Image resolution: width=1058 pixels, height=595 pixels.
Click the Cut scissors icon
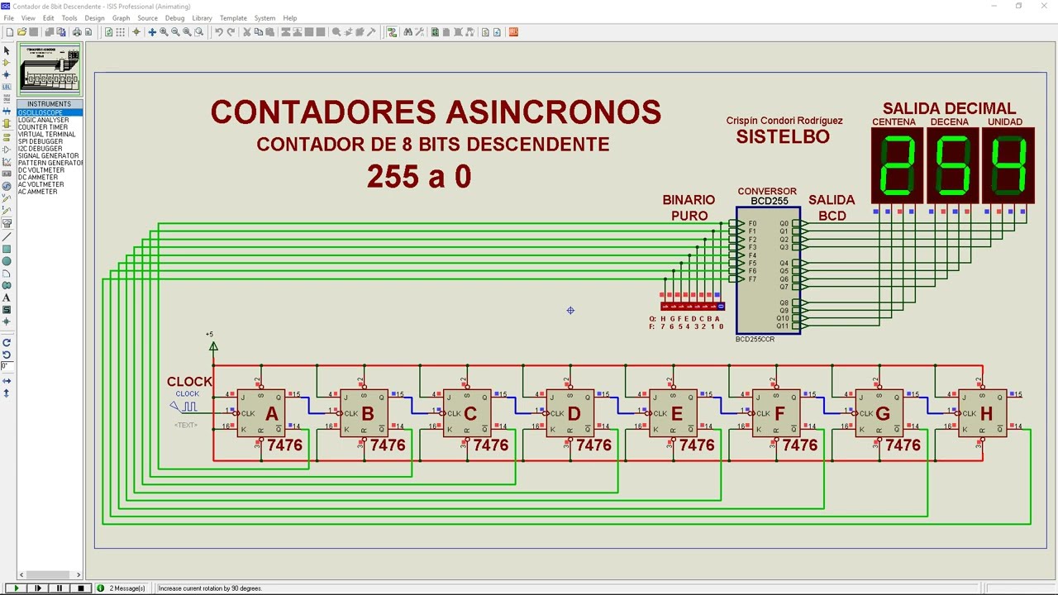click(246, 32)
